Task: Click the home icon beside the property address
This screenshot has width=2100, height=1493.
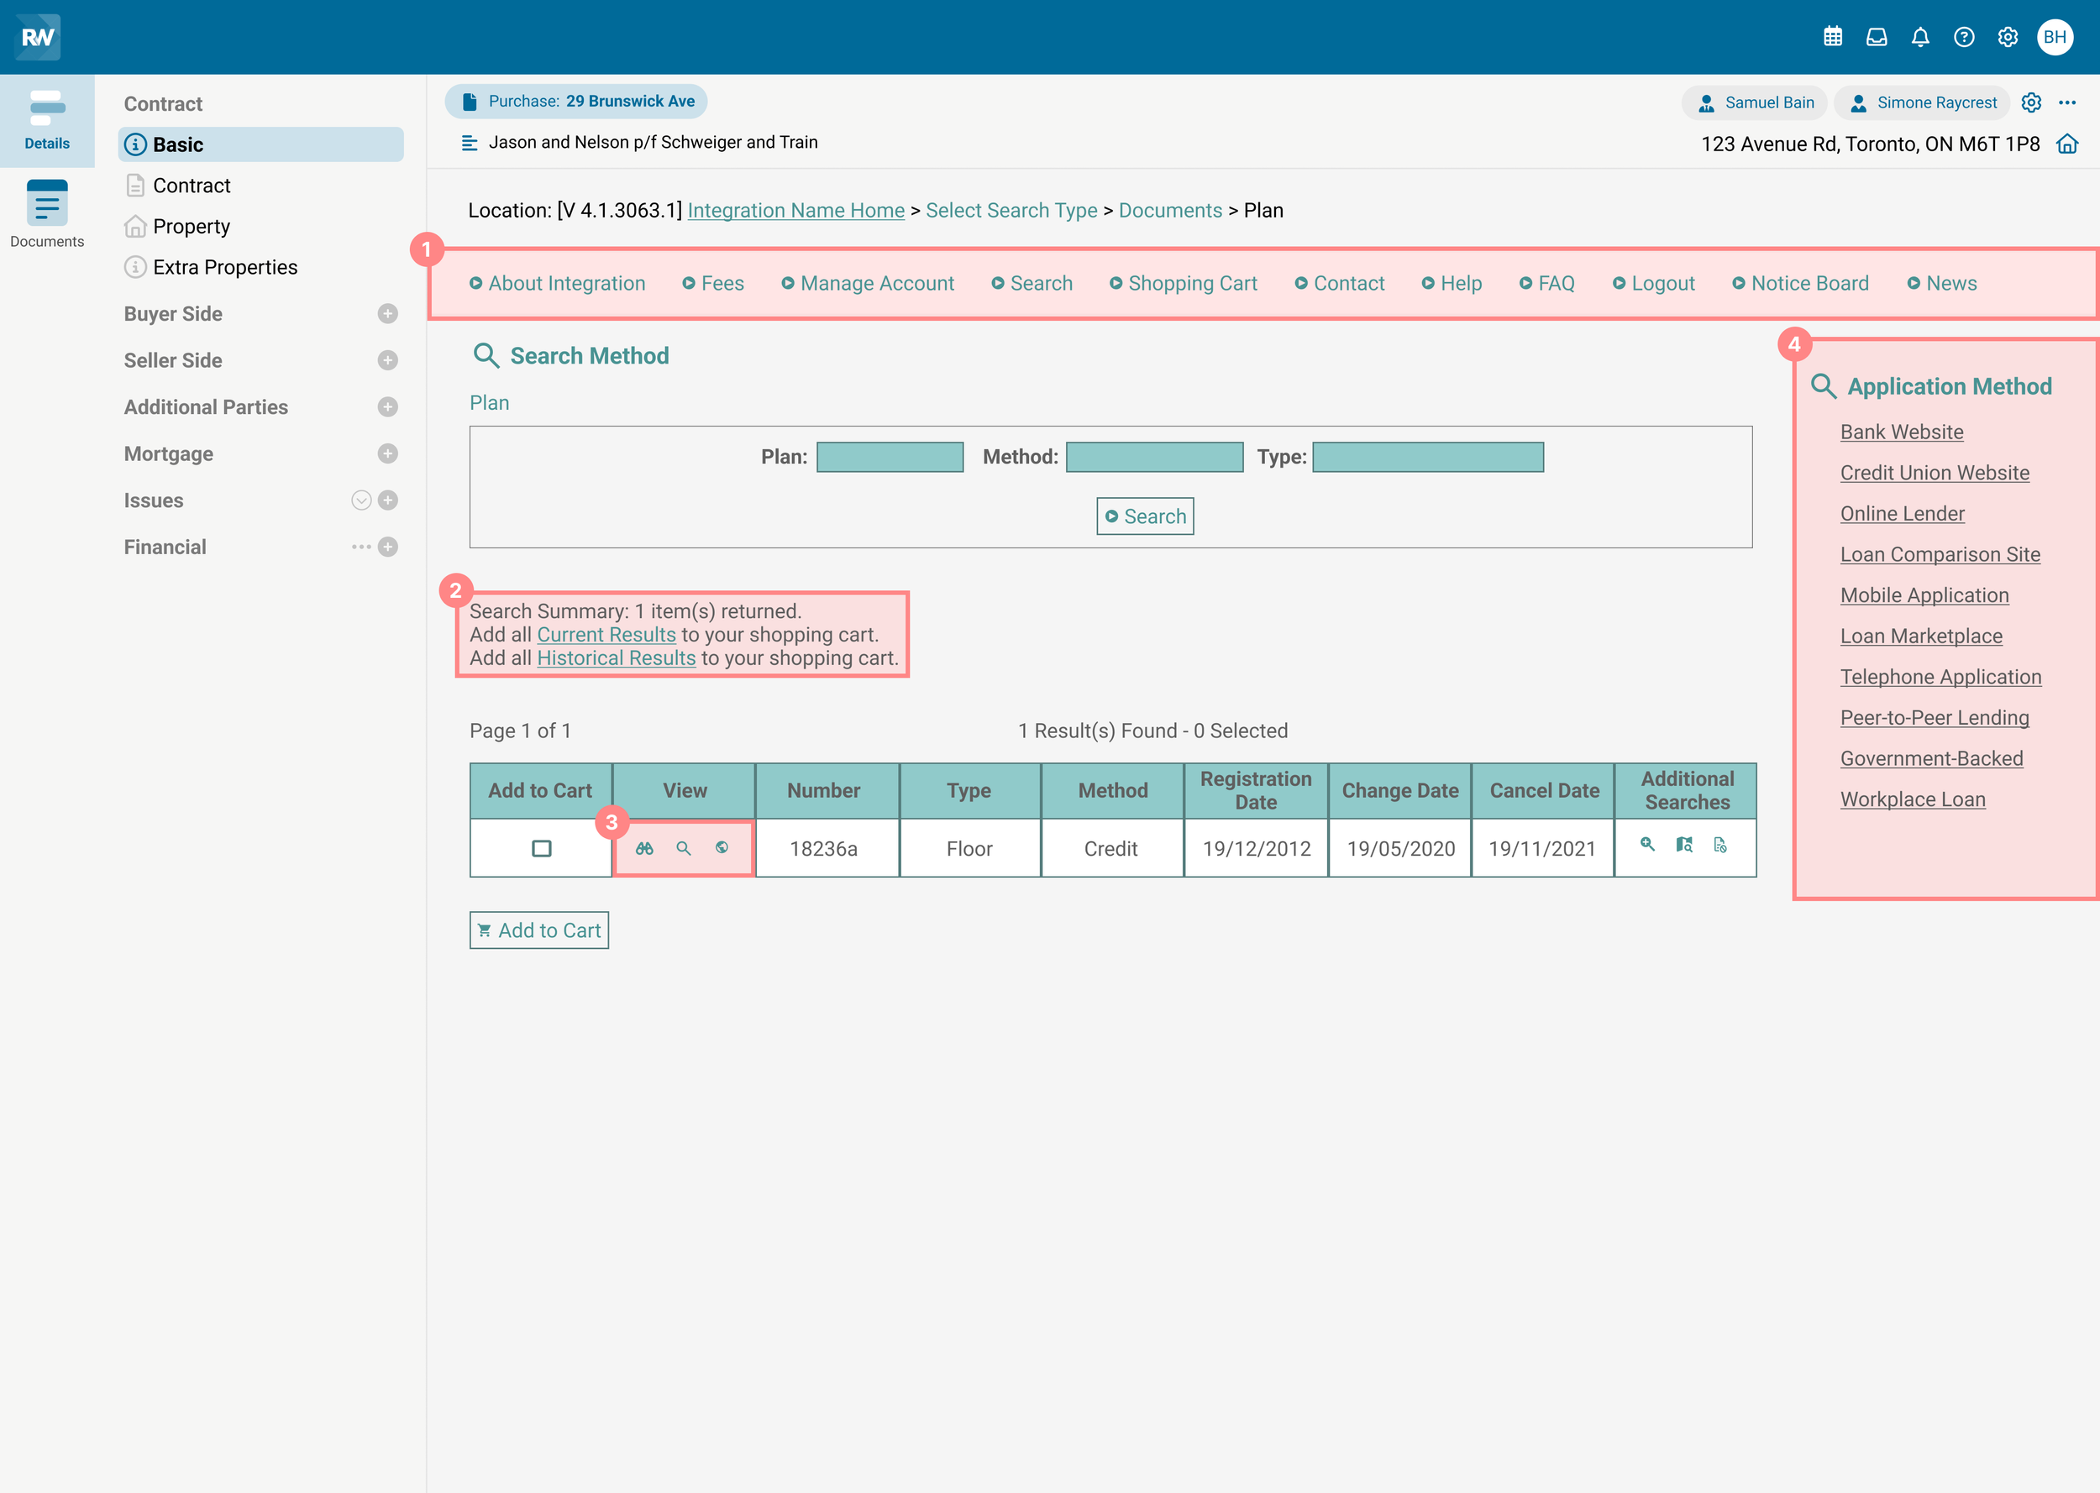Action: pyautogui.click(x=2067, y=144)
